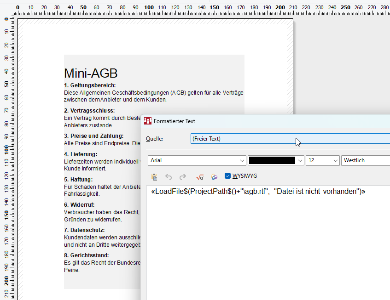Click the '8. Gerichtsstand:' section heading

(87, 255)
